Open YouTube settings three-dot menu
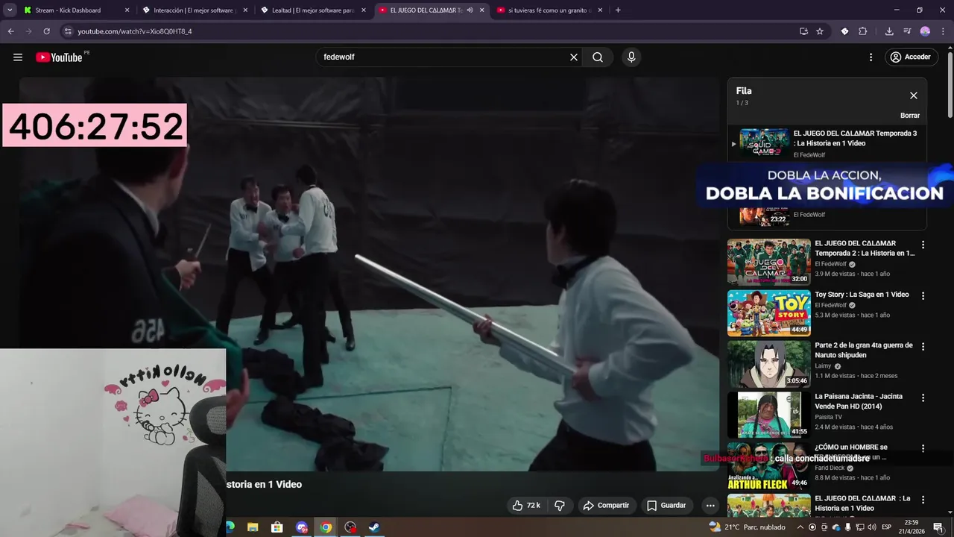 [x=871, y=57]
